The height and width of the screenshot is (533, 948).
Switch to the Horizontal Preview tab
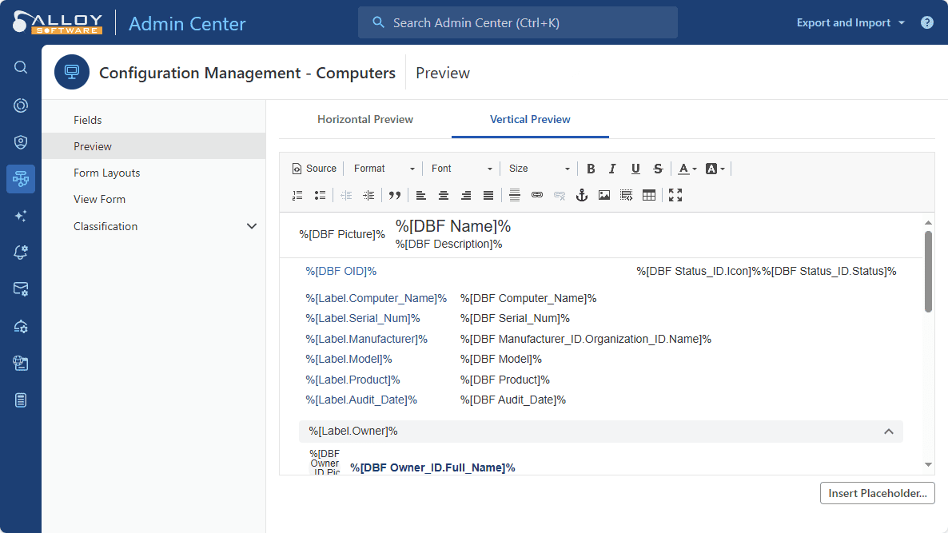tap(365, 119)
